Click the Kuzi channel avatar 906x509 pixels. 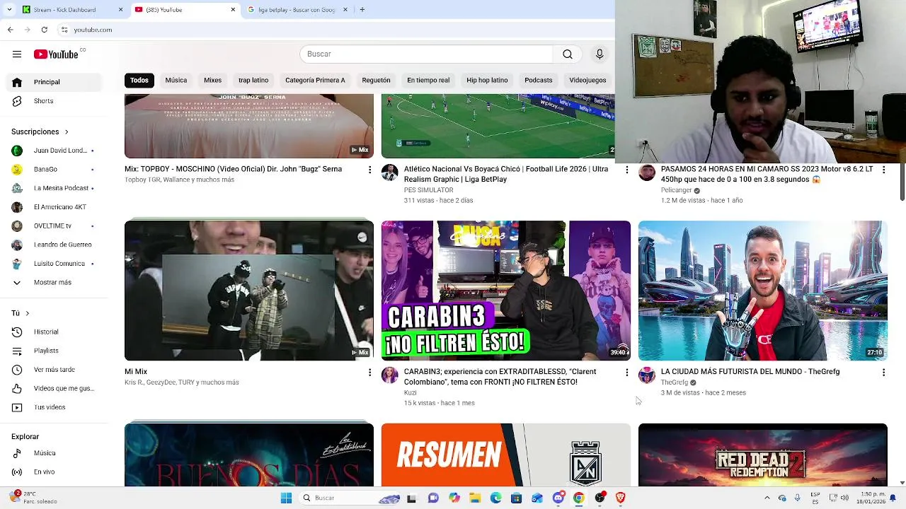click(x=390, y=375)
